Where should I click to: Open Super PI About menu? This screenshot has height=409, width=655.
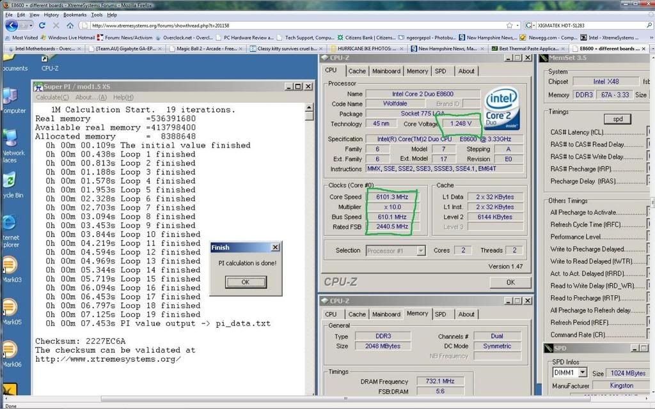pyautogui.click(x=91, y=97)
